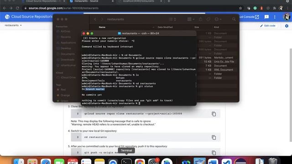
Task: Open Cloud Console external link
Action: 249,17
